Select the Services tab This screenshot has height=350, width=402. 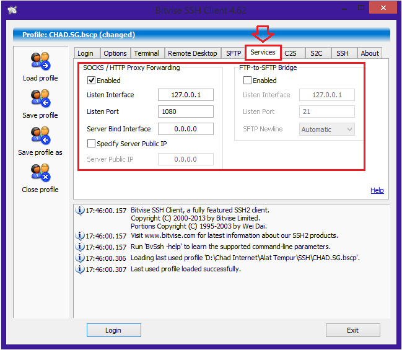263,52
